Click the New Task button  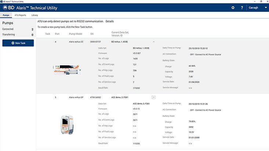(18, 43)
